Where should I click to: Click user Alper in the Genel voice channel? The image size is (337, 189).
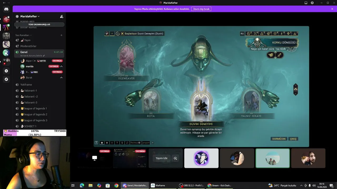tap(41, 61)
